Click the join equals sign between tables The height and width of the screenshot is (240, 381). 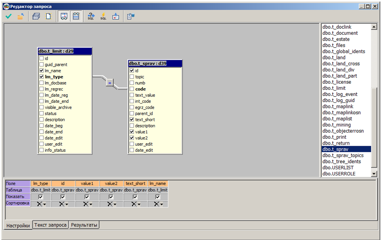(110, 83)
